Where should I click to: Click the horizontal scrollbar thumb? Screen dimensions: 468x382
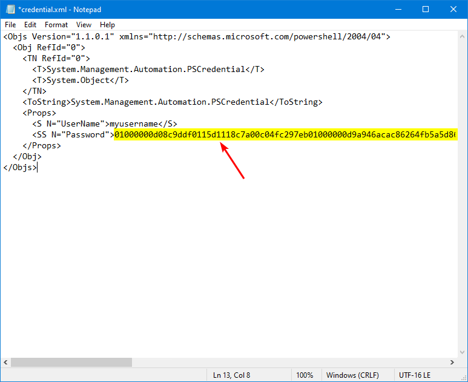(x=71, y=362)
